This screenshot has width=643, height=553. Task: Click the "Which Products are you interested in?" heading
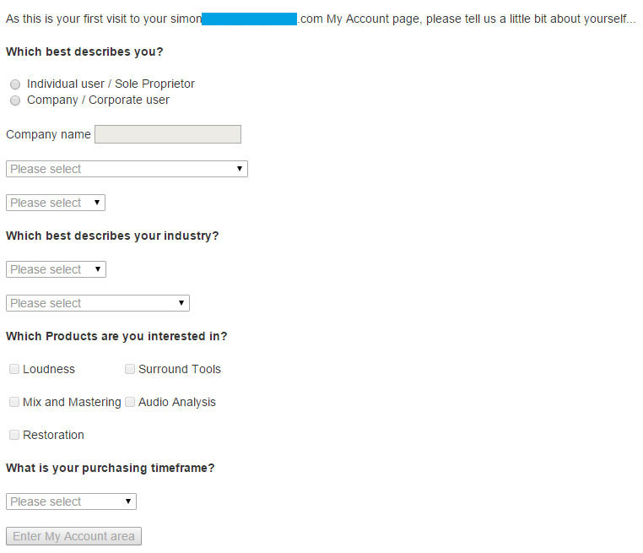[116, 336]
